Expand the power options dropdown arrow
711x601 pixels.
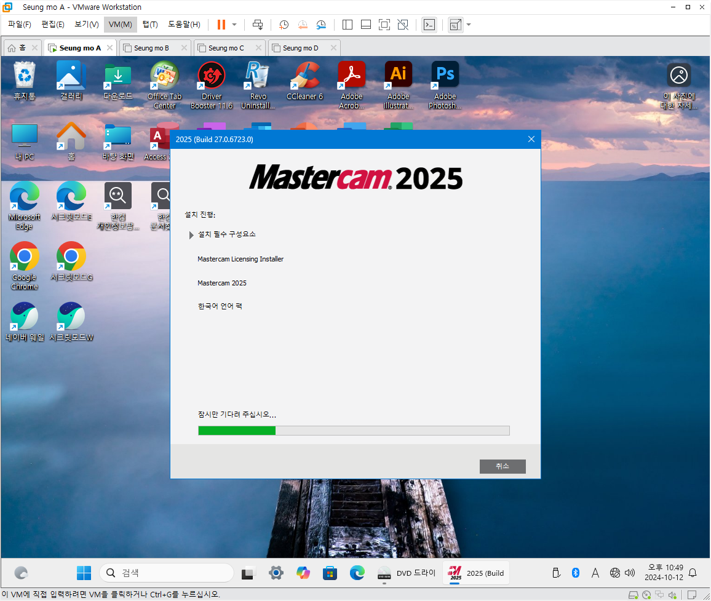tap(234, 25)
